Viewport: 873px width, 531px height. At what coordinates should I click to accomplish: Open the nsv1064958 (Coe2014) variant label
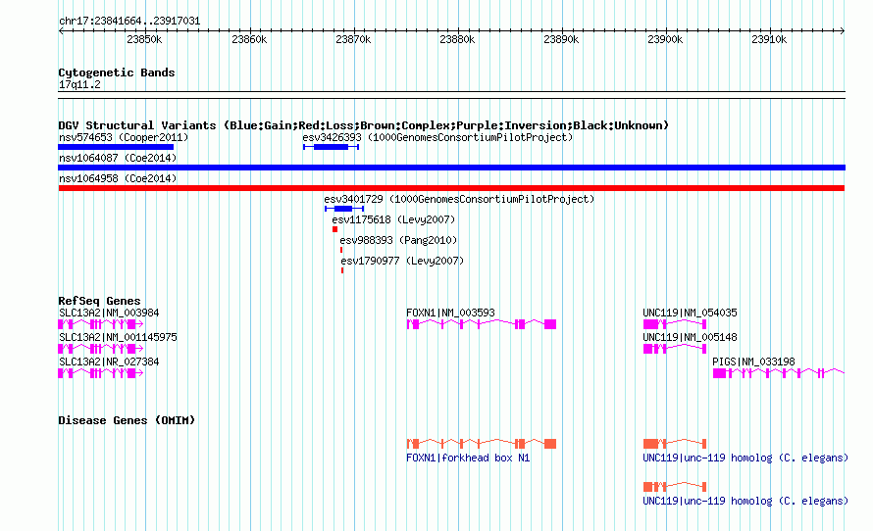118,178
